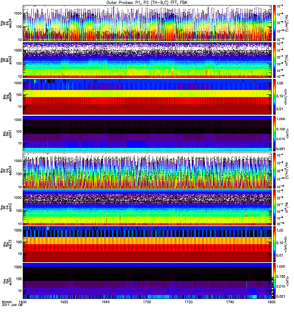Click the color bar for thb fbk edc34

[275, 97]
